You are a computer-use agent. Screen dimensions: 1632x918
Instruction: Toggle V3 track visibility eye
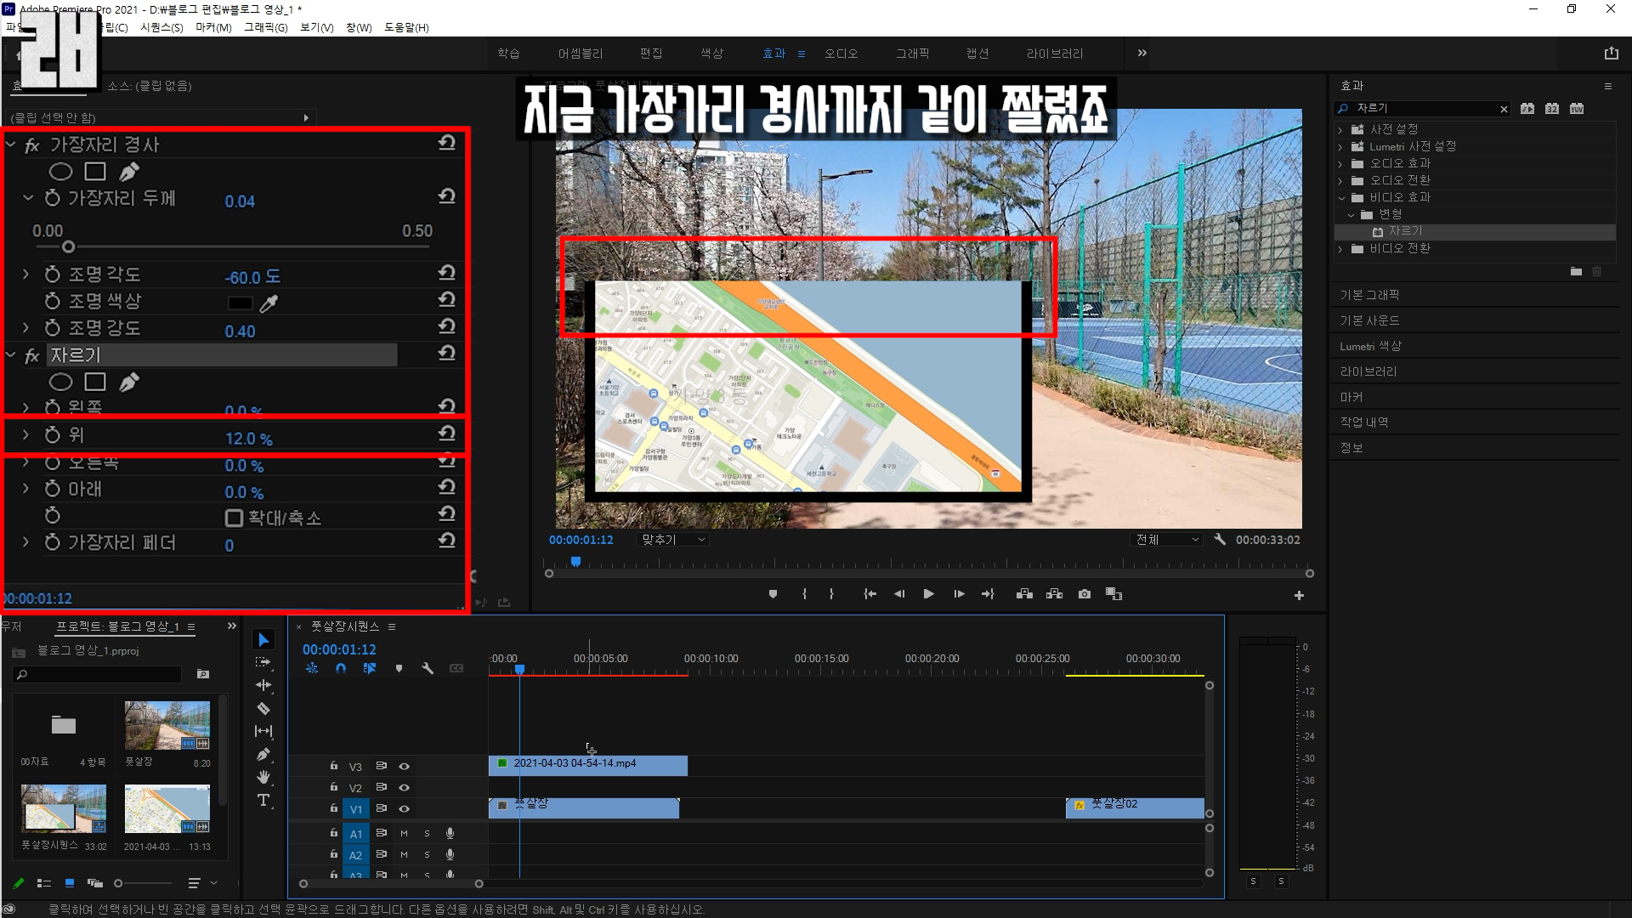coord(405,767)
